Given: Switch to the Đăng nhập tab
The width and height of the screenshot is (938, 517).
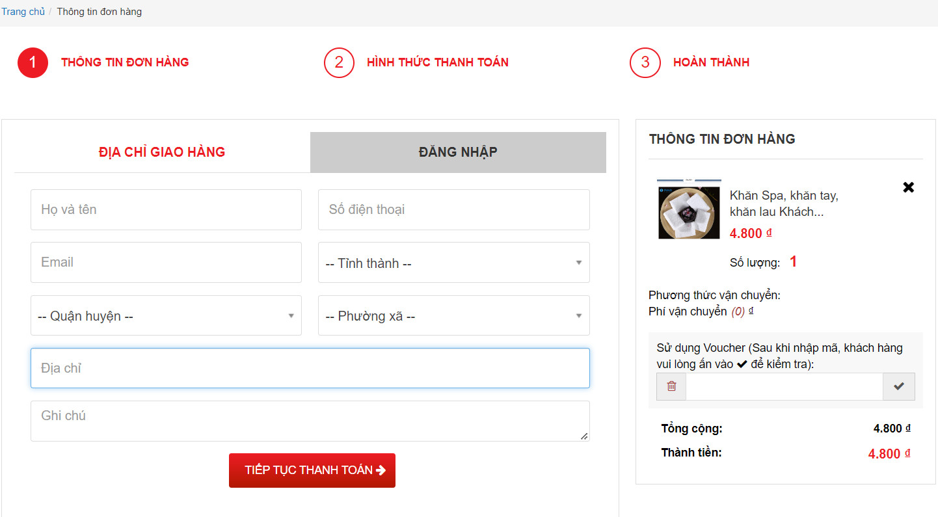Looking at the screenshot, I should [x=458, y=152].
